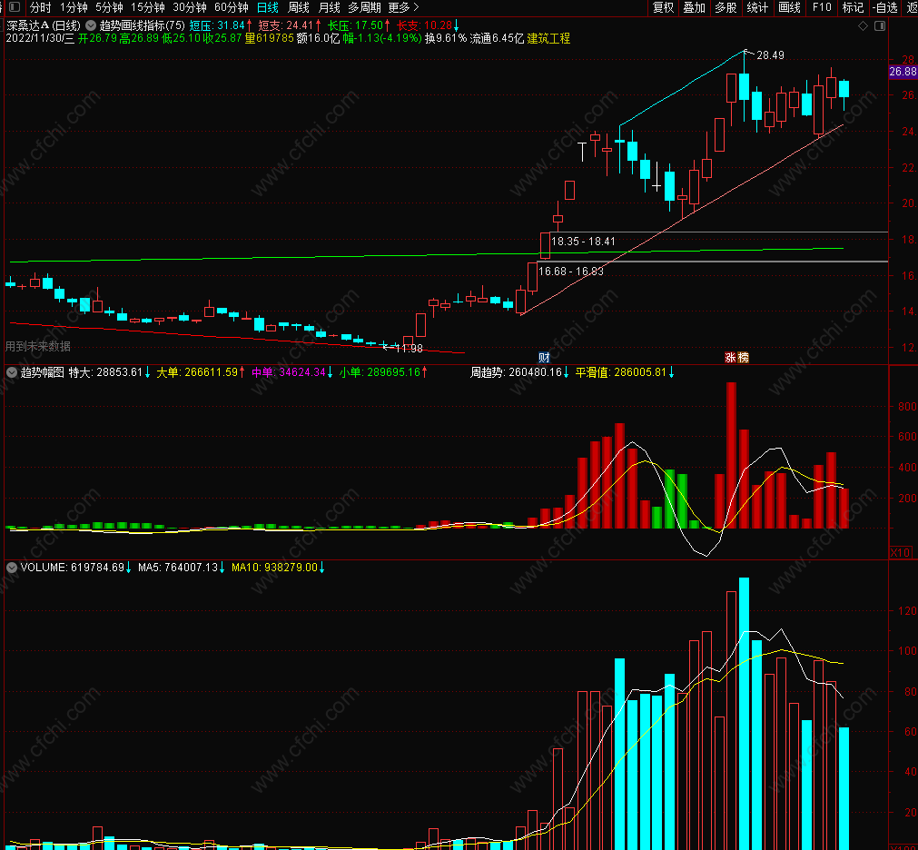Expand the 趋势幅图 indicator dropdown arrow

12,372
